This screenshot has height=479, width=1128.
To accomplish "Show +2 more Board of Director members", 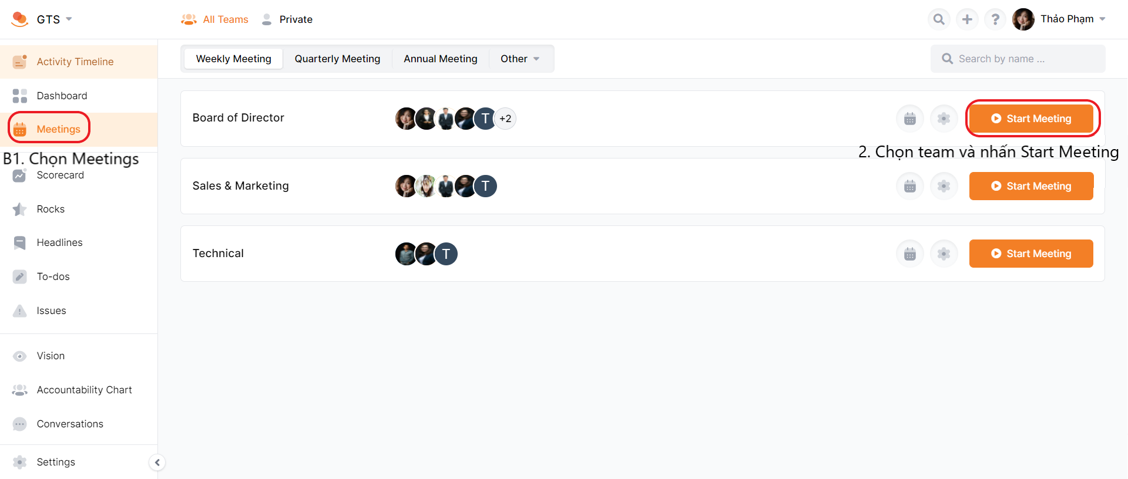I will point(505,119).
